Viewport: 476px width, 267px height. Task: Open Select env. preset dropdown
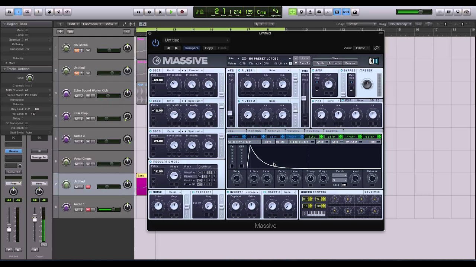pos(245,142)
